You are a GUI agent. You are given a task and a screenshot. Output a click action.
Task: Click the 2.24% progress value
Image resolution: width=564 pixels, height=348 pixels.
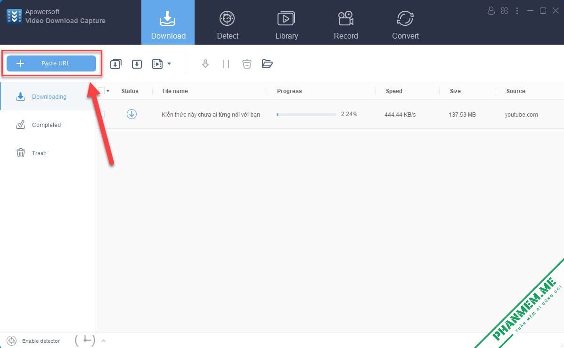[349, 114]
